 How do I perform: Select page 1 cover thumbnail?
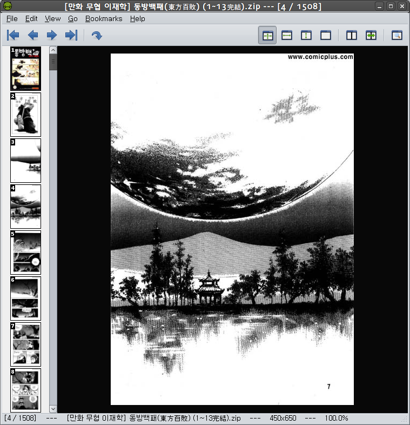26,69
